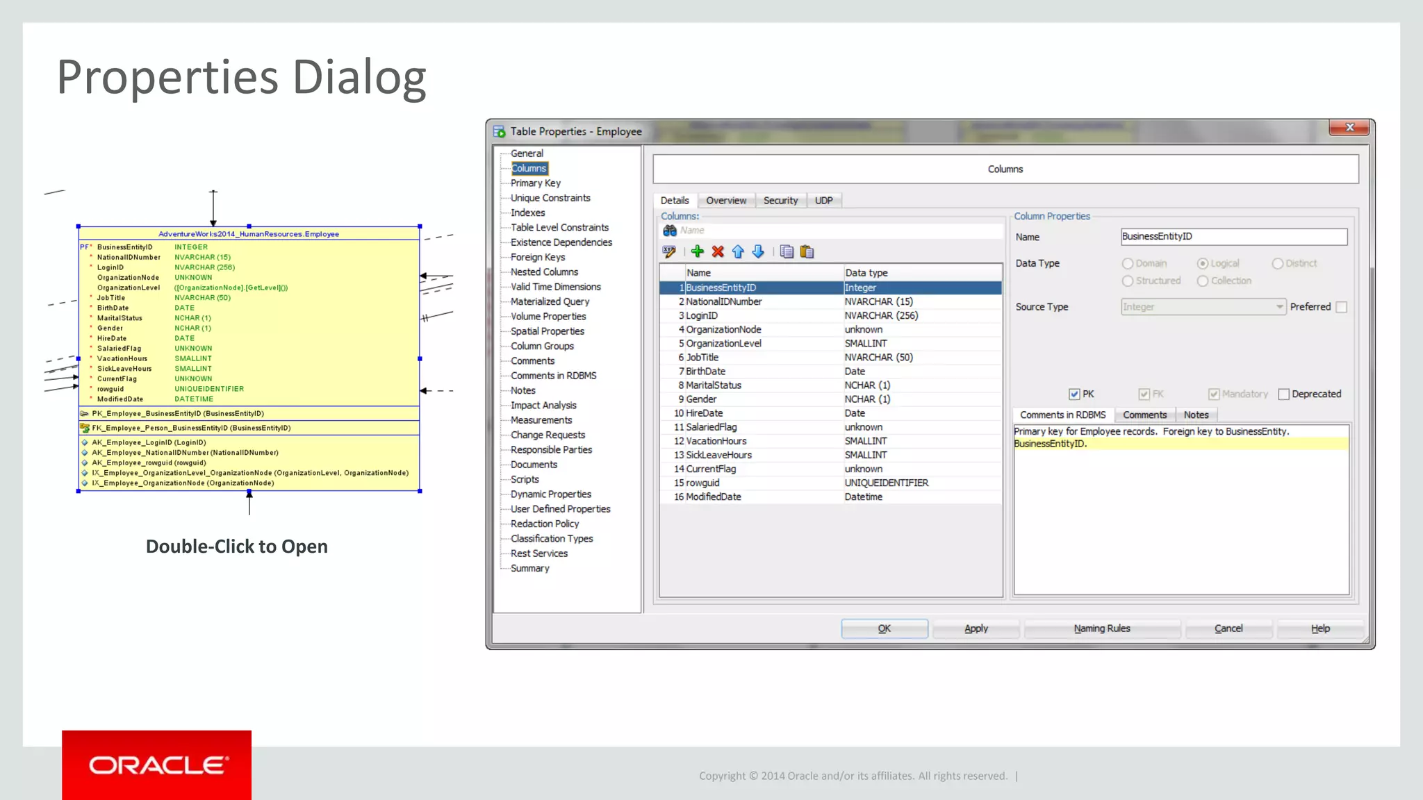Move column down with blue down arrow
This screenshot has width=1423, height=800.
point(758,252)
